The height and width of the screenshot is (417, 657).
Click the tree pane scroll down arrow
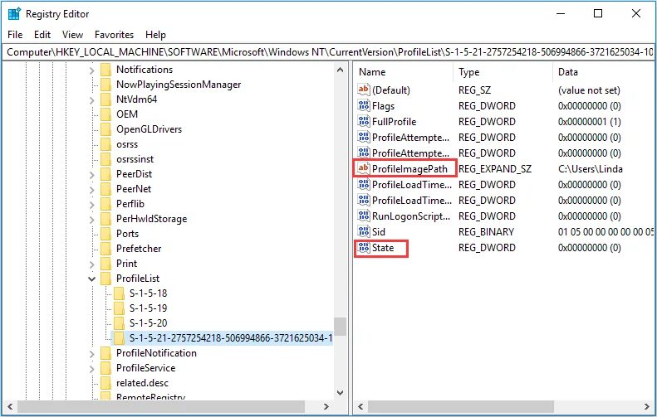coord(341,393)
